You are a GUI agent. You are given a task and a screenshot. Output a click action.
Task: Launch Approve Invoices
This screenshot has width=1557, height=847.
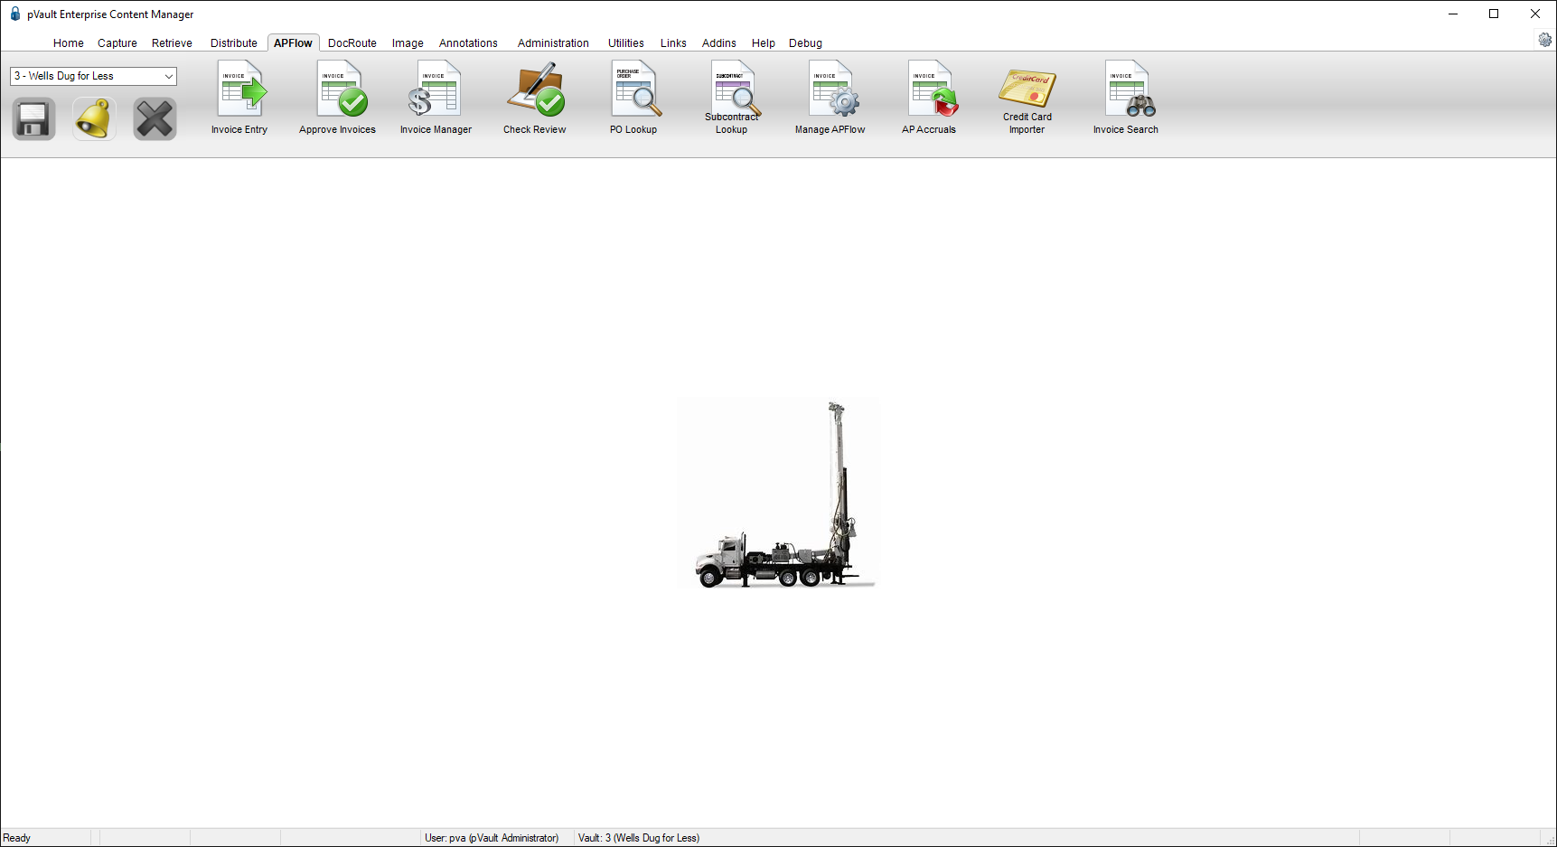click(x=337, y=98)
